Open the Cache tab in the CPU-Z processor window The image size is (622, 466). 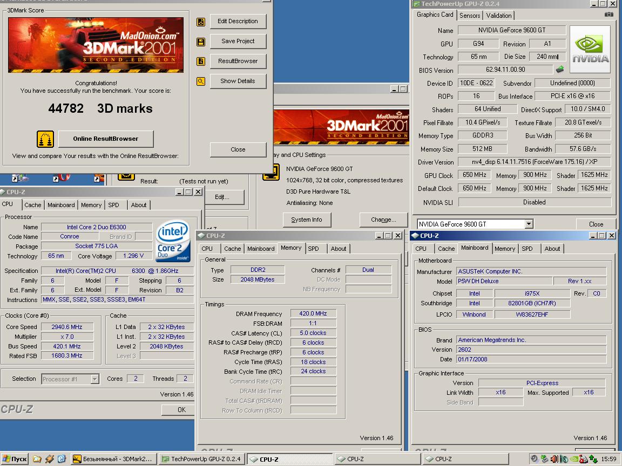(32, 205)
